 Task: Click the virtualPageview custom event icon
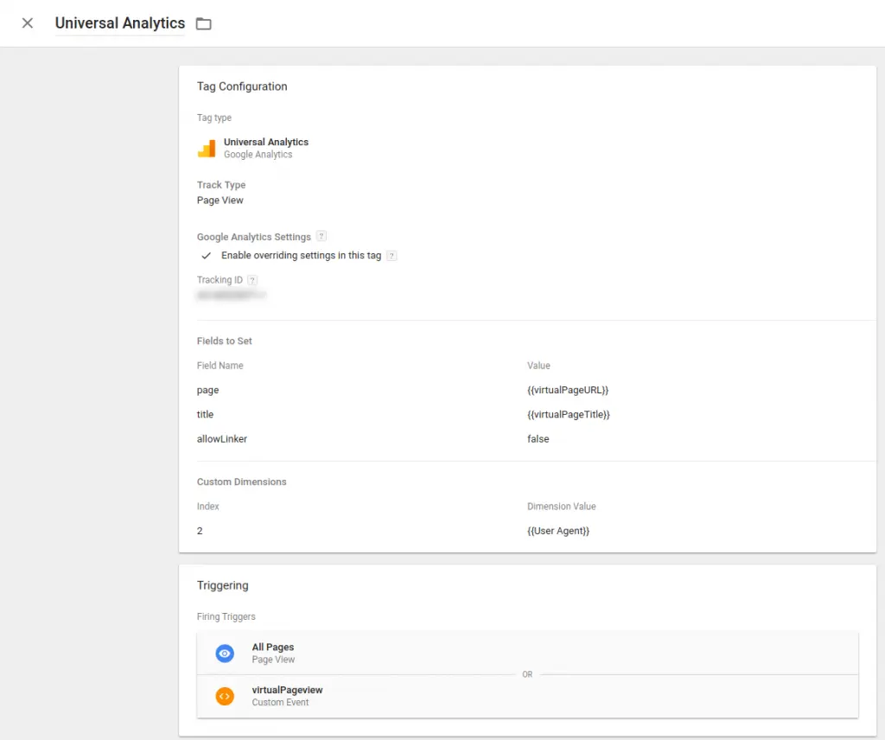click(x=225, y=696)
